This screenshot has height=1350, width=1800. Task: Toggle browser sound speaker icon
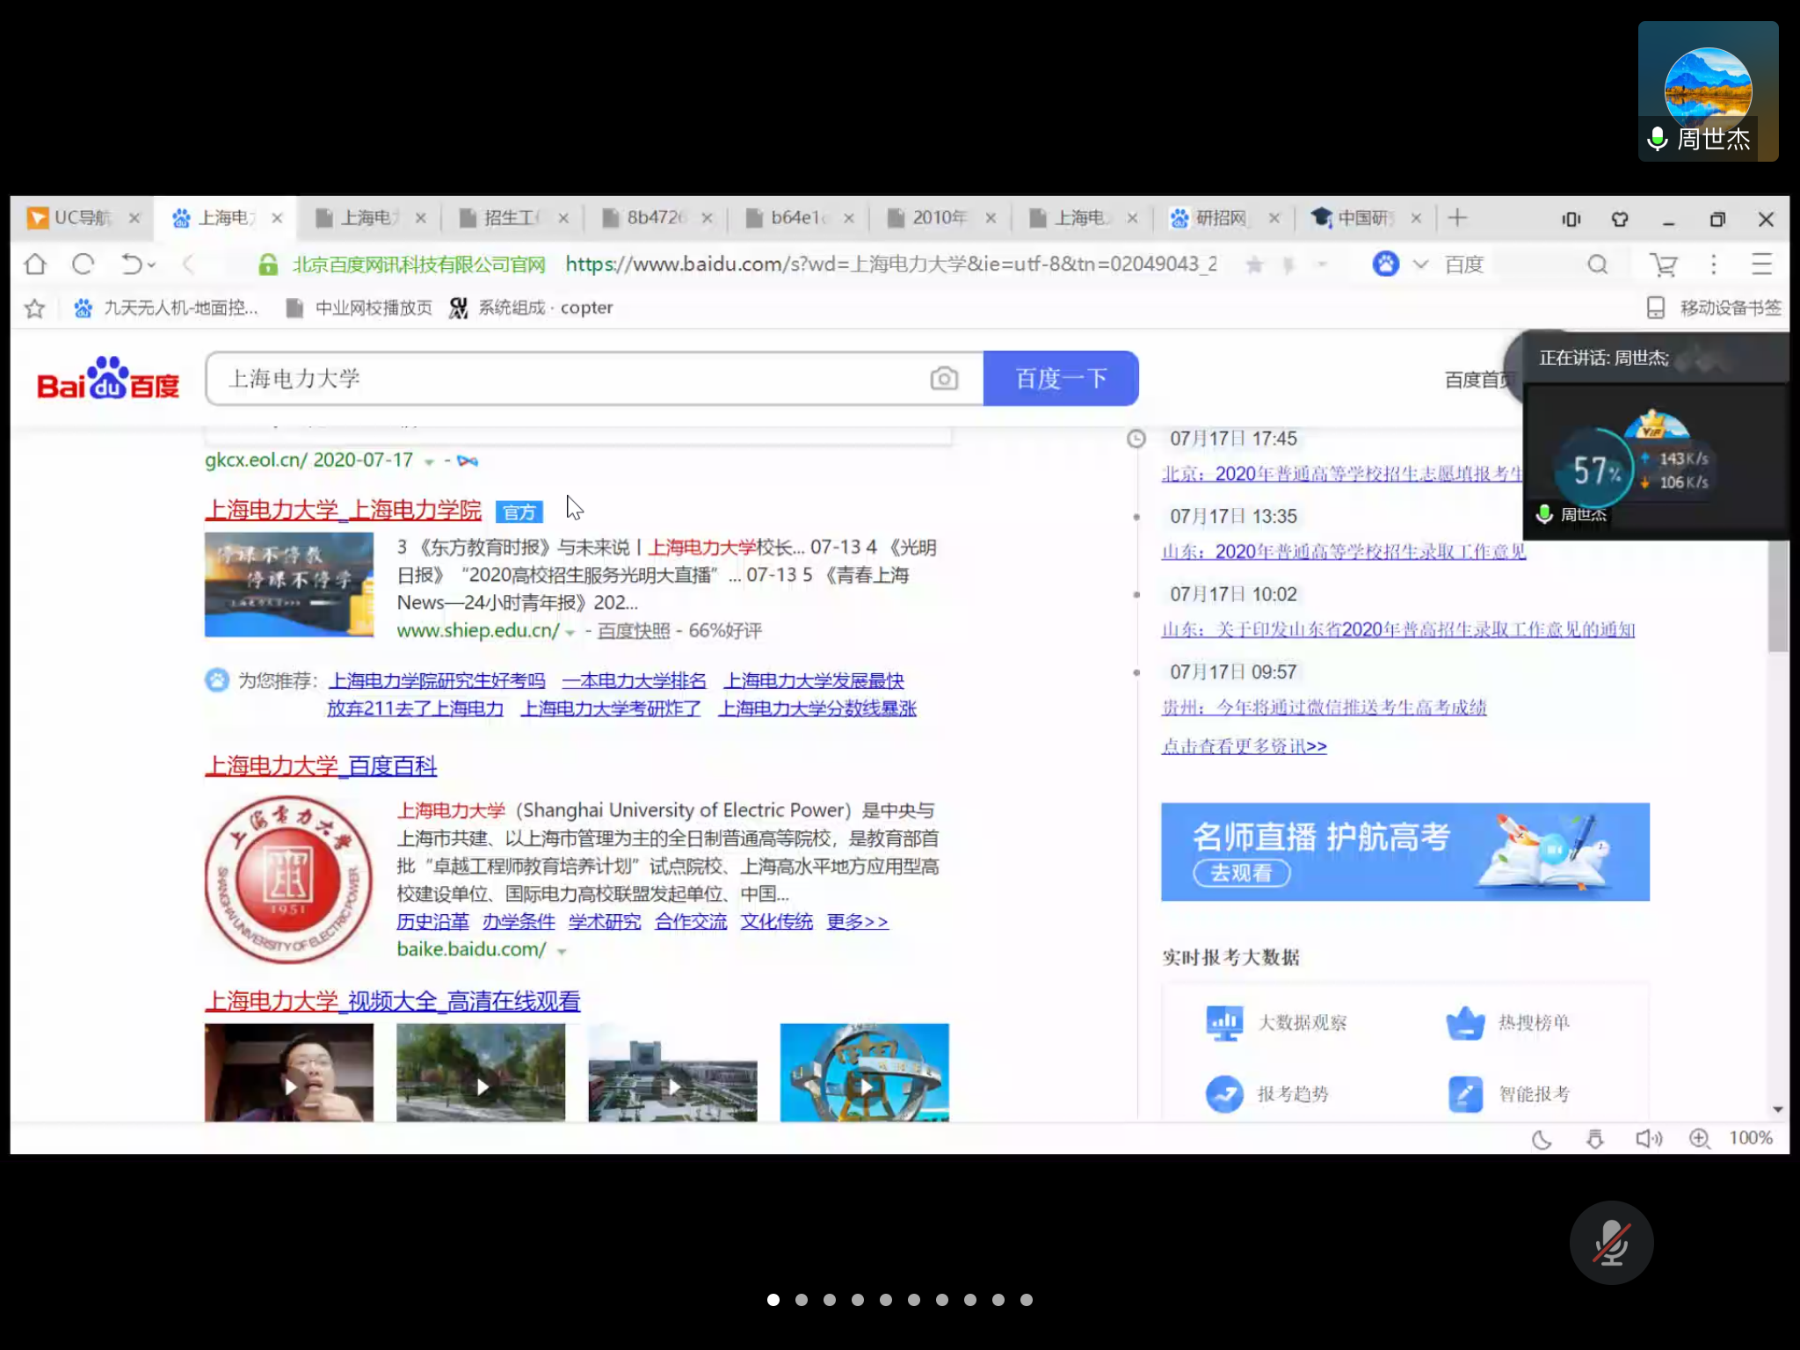click(x=1648, y=1139)
